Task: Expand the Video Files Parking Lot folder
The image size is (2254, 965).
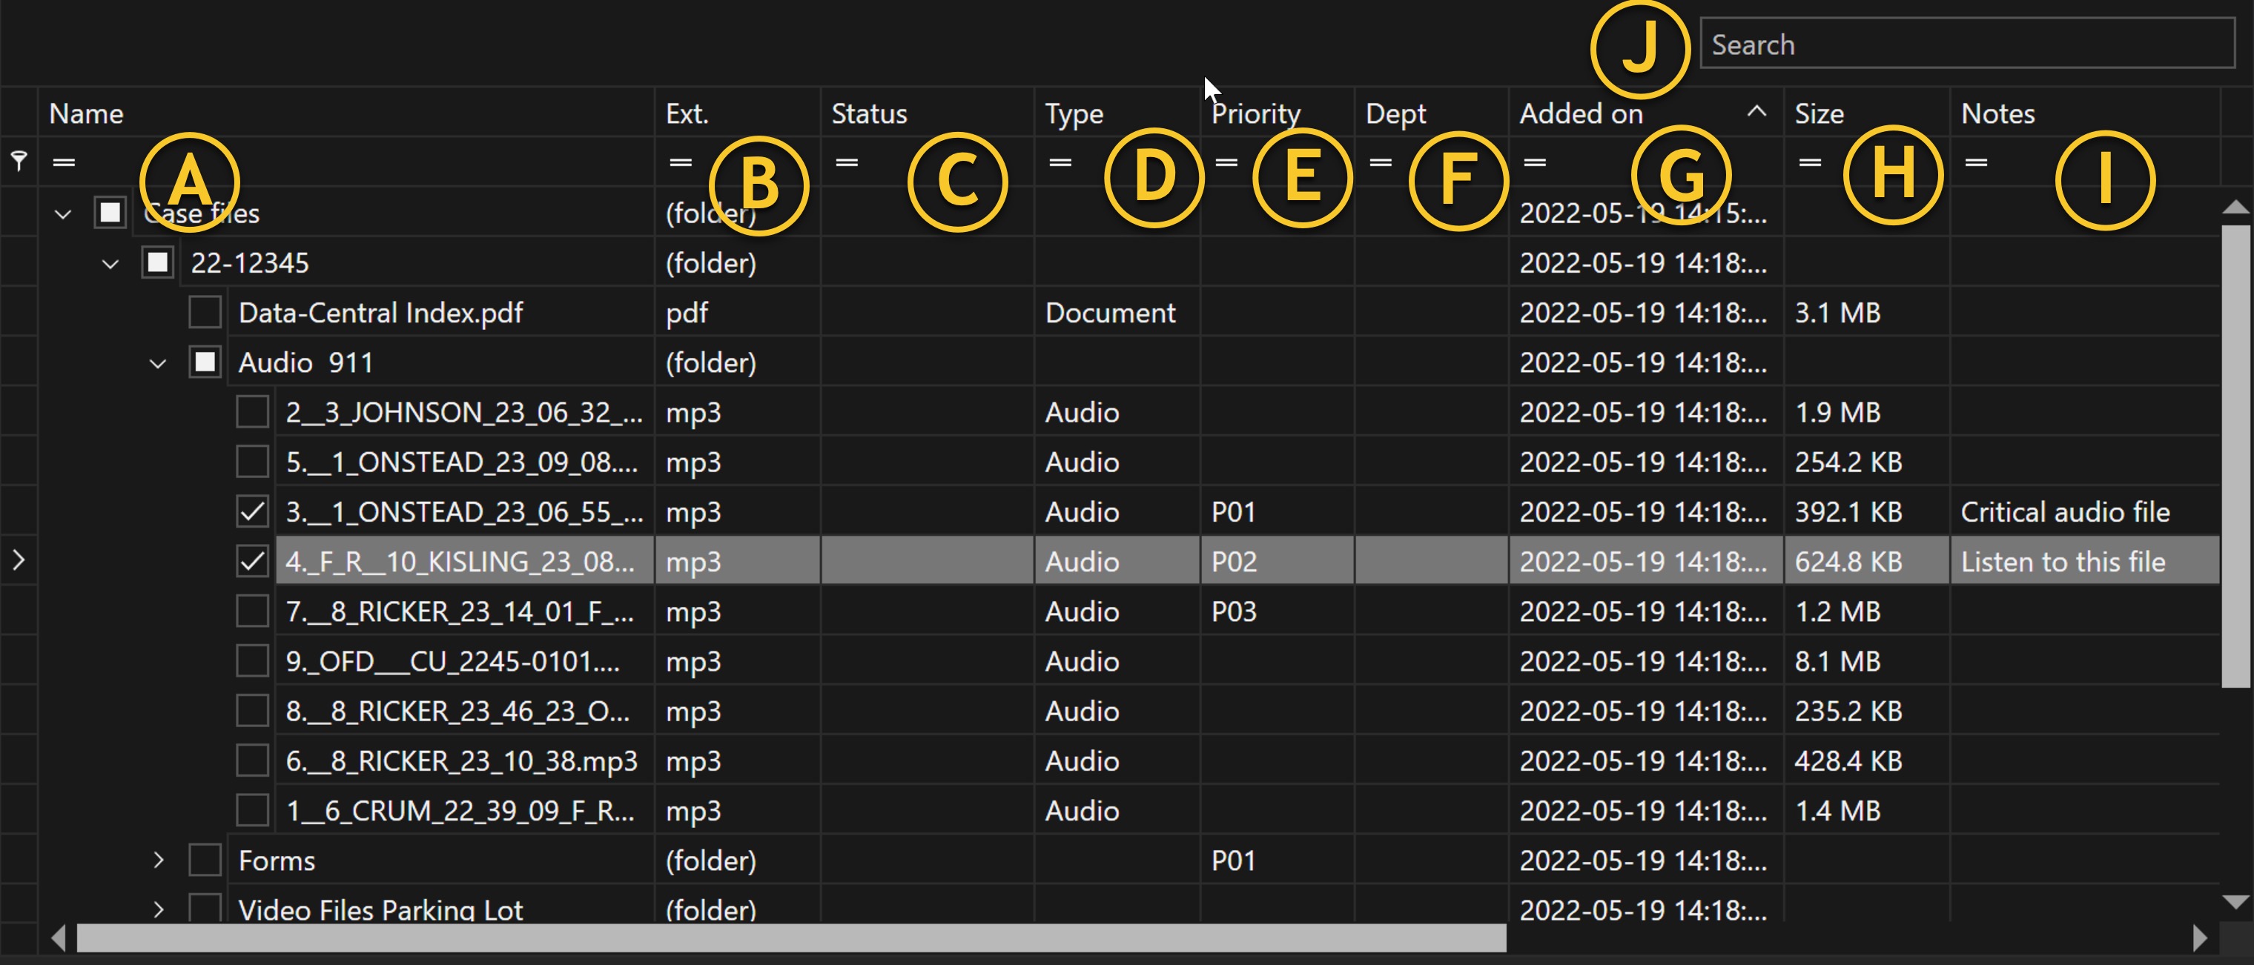Action: coord(159,910)
